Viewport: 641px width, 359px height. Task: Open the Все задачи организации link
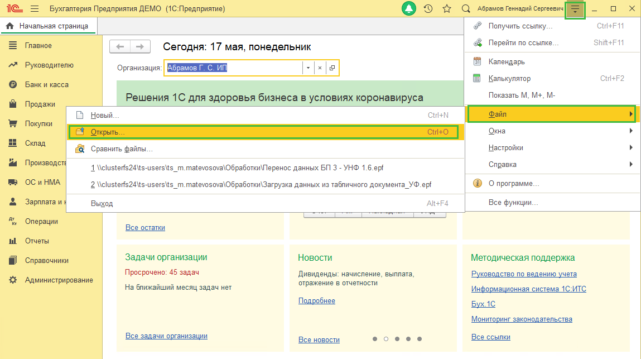click(x=166, y=336)
